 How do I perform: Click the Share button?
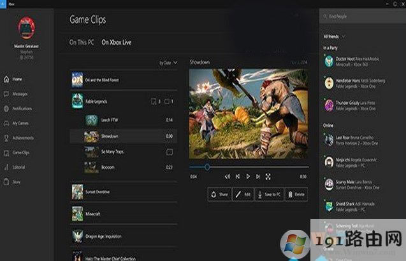(219, 194)
